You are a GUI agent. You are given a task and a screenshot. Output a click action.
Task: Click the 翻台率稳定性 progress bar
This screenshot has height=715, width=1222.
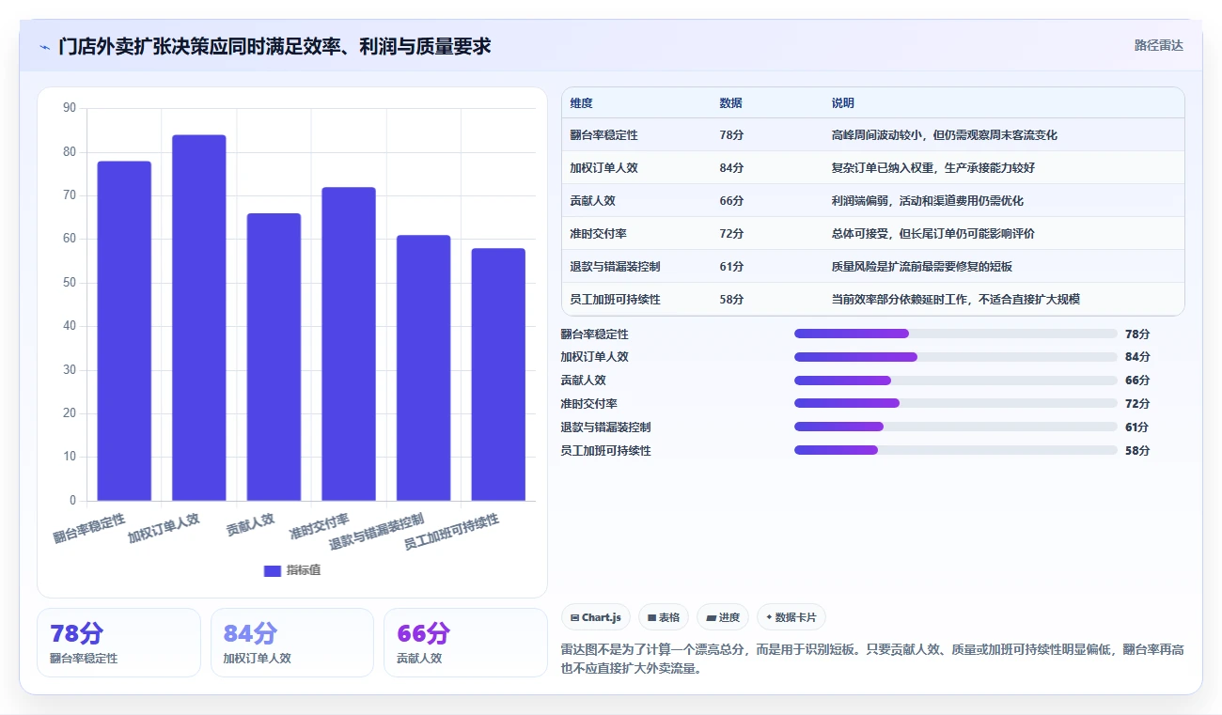coord(956,334)
